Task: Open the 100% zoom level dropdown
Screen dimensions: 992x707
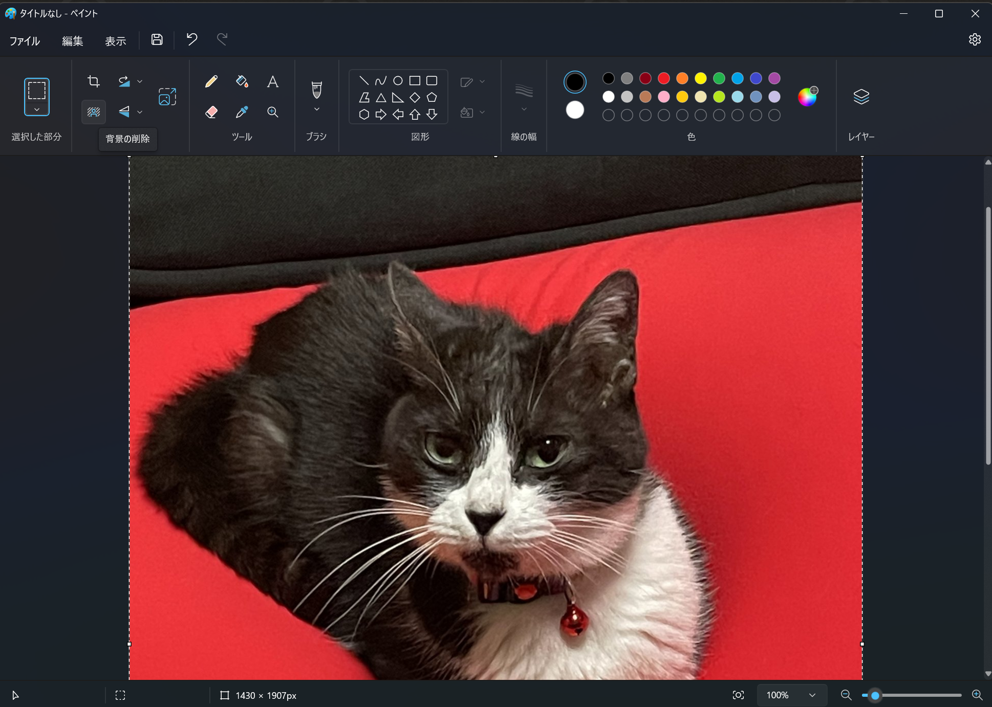Action: point(791,695)
